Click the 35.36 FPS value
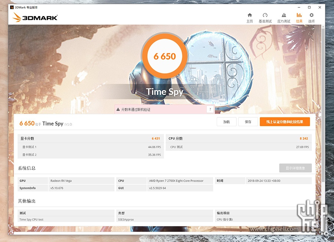The width and height of the screenshot is (334, 242). tap(154, 155)
